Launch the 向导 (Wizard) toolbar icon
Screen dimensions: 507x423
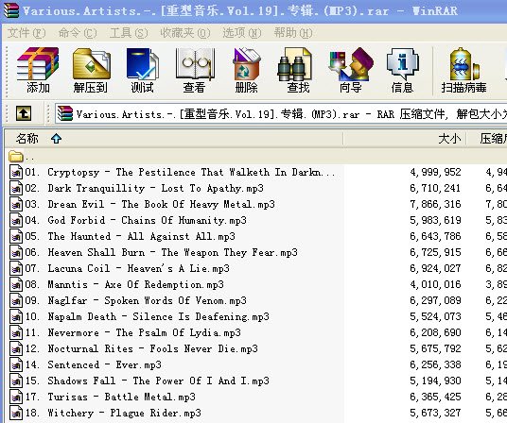[351, 64]
